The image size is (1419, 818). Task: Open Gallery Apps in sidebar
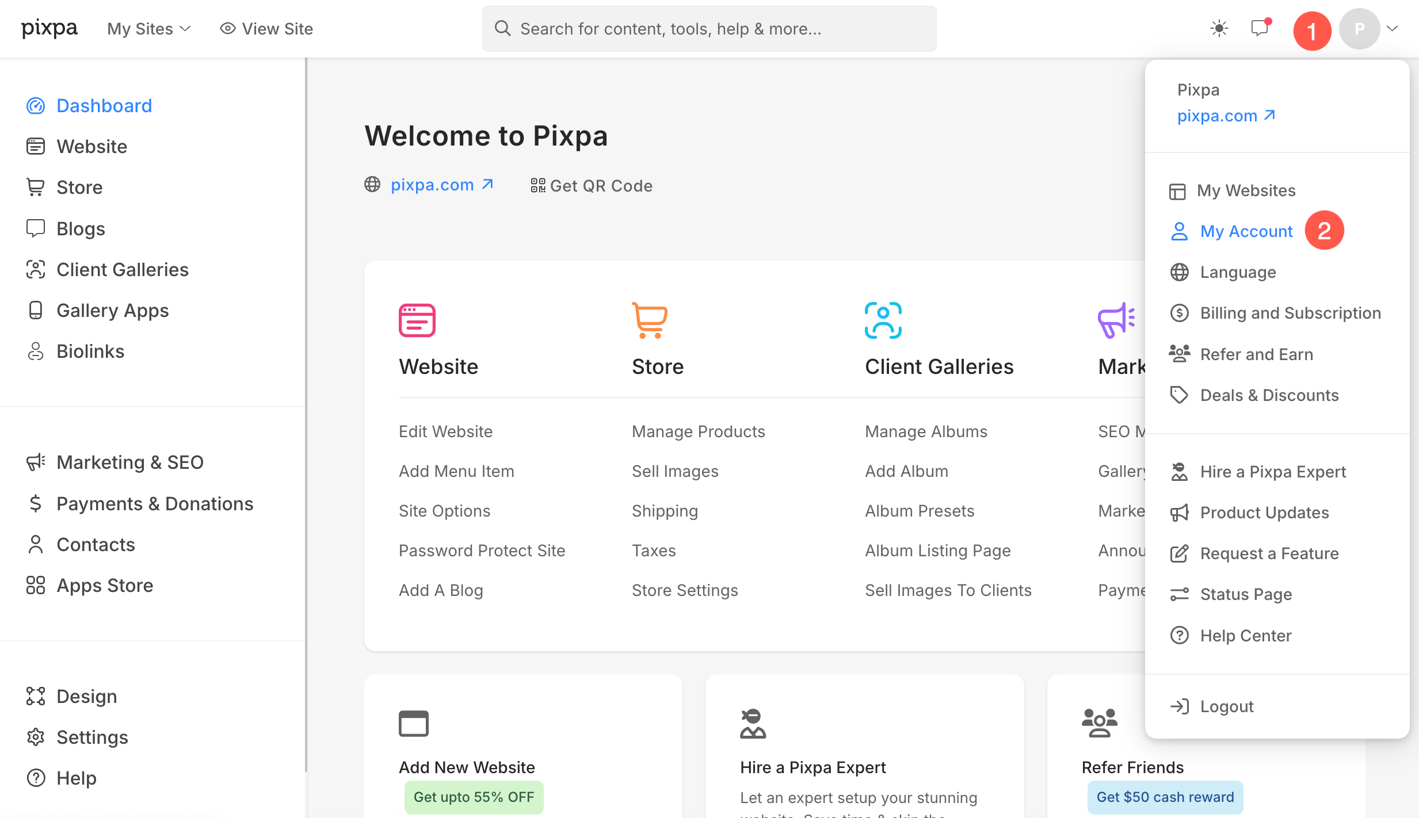tap(112, 311)
